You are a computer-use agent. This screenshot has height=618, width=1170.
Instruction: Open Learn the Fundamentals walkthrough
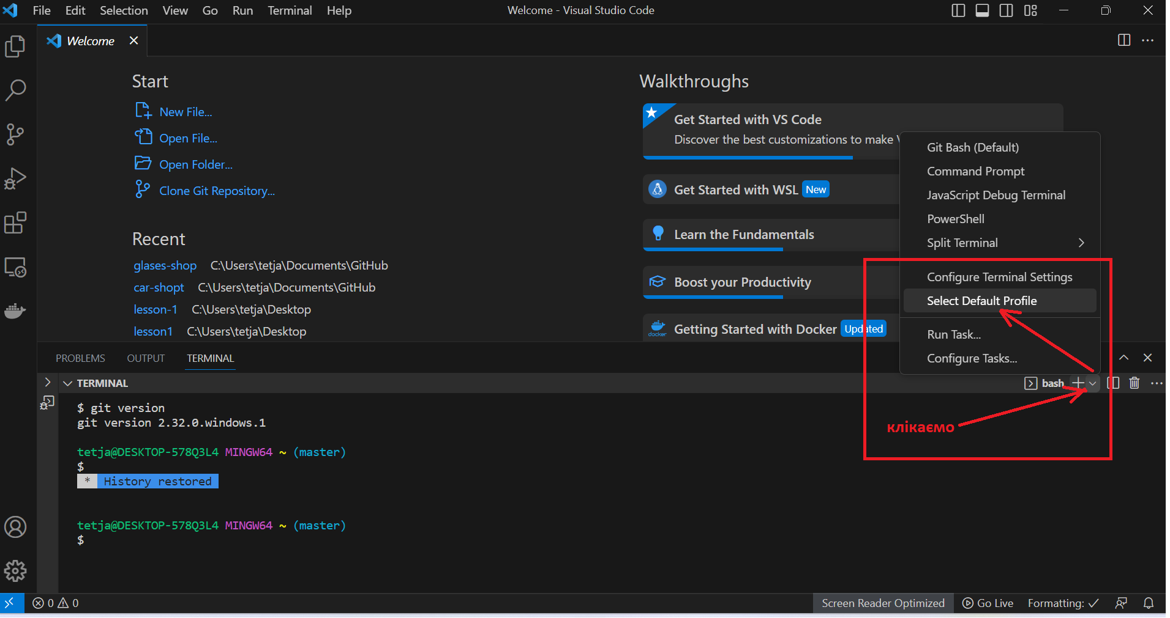(771, 235)
